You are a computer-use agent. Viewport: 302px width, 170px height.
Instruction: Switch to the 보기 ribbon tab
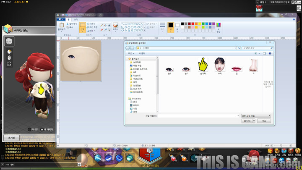[76, 19]
